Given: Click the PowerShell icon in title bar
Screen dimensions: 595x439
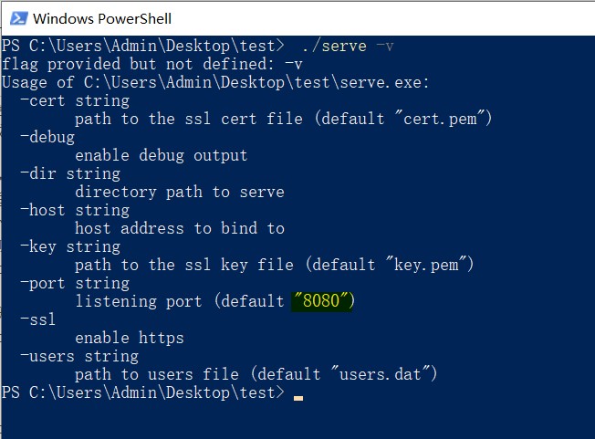Looking at the screenshot, I should tap(18, 18).
